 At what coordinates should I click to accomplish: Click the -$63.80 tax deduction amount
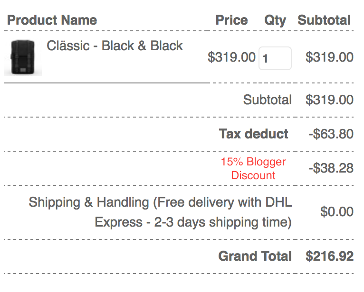coord(331,134)
